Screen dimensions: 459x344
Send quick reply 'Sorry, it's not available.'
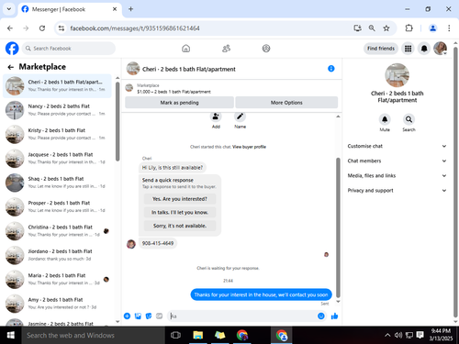pos(180,226)
